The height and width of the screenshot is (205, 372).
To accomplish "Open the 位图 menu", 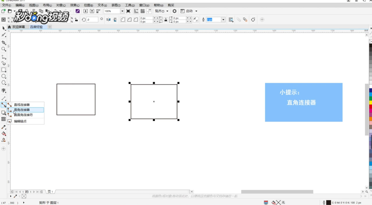I will [88, 5].
